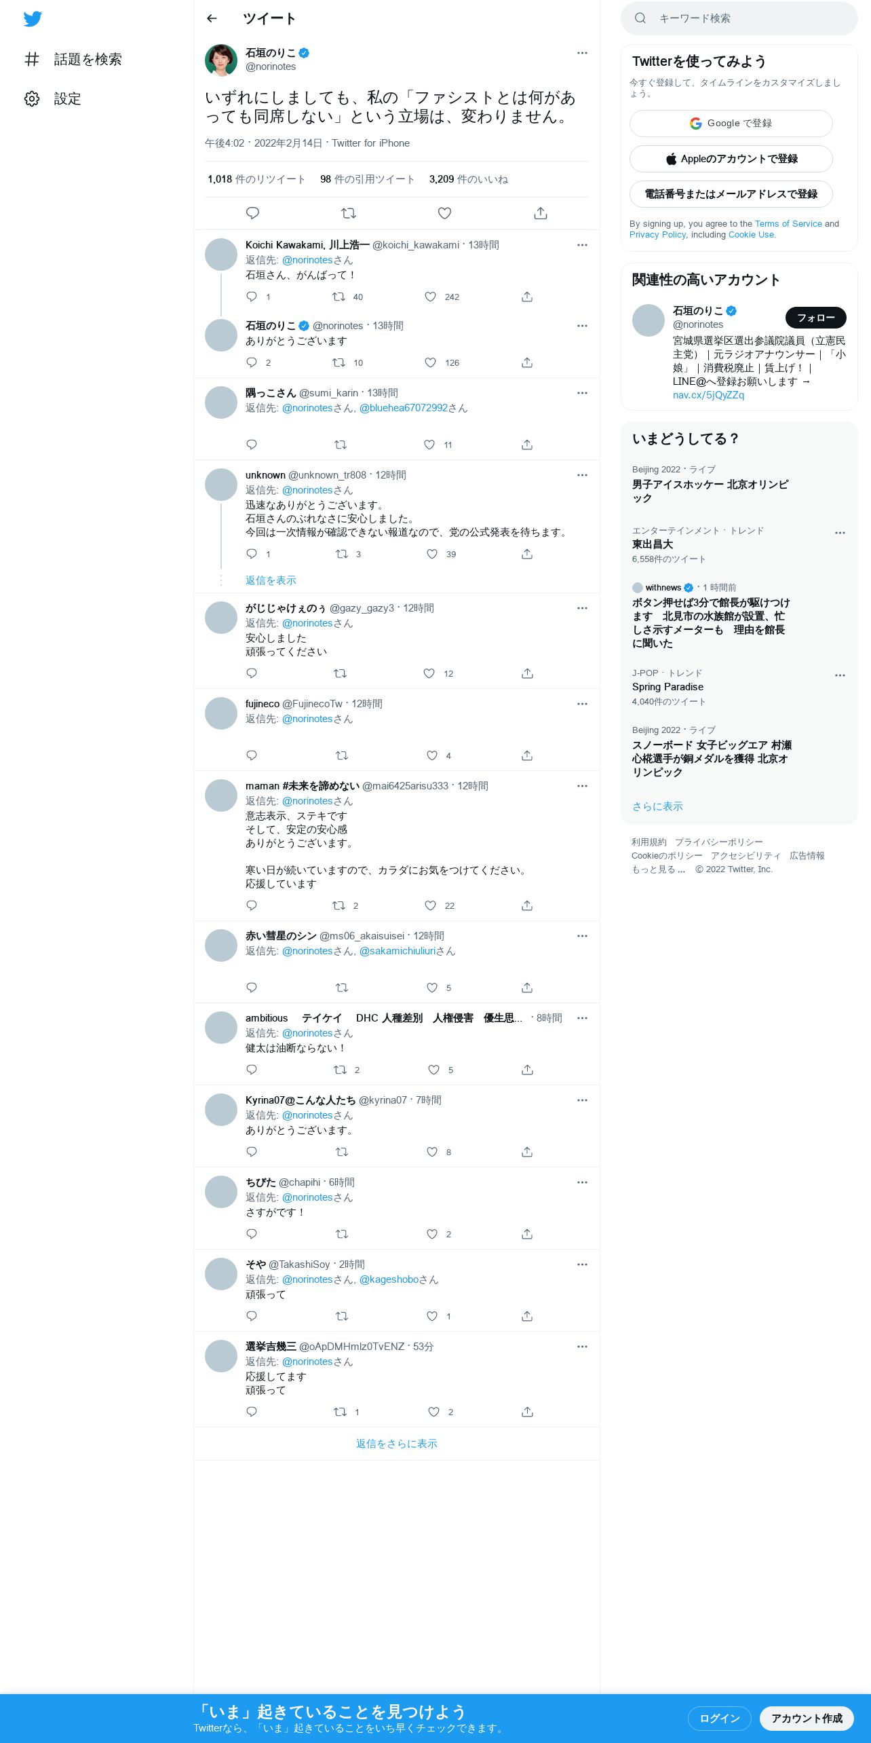Sign up with Google で登録

click(x=731, y=124)
